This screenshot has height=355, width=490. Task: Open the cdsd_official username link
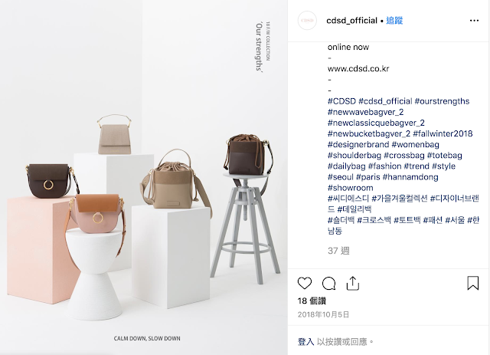351,21
